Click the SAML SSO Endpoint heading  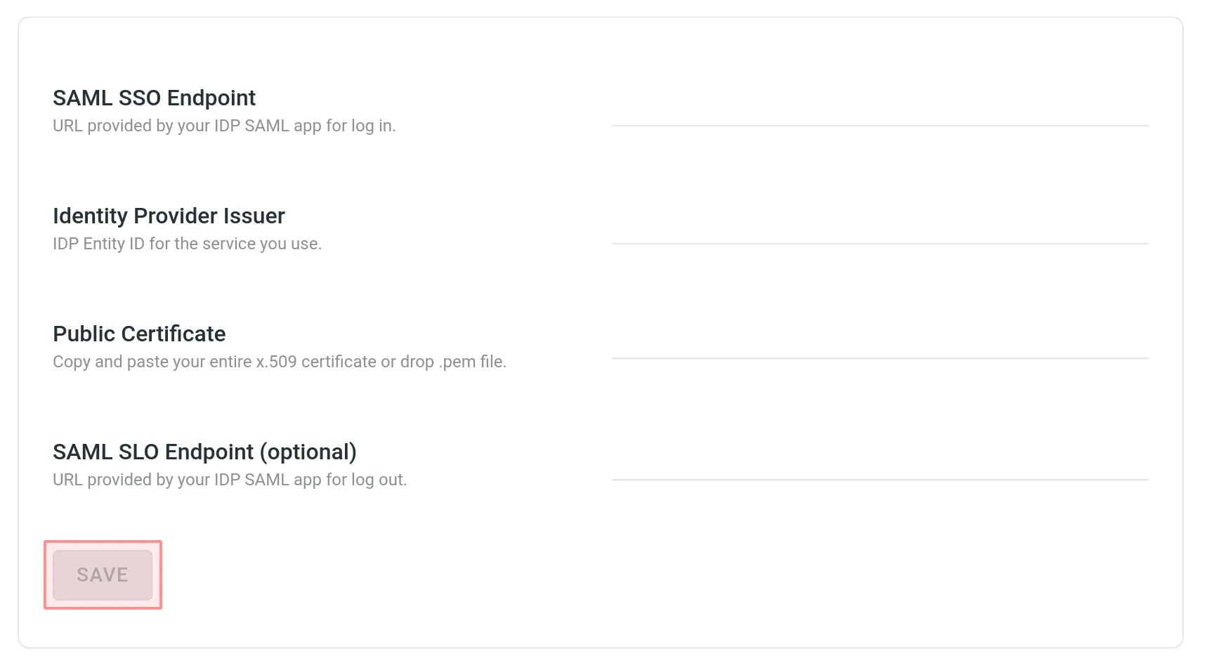coord(154,98)
